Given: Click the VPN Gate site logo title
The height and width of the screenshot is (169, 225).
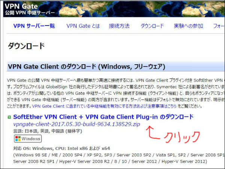Looking at the screenshot, I should [21, 6].
